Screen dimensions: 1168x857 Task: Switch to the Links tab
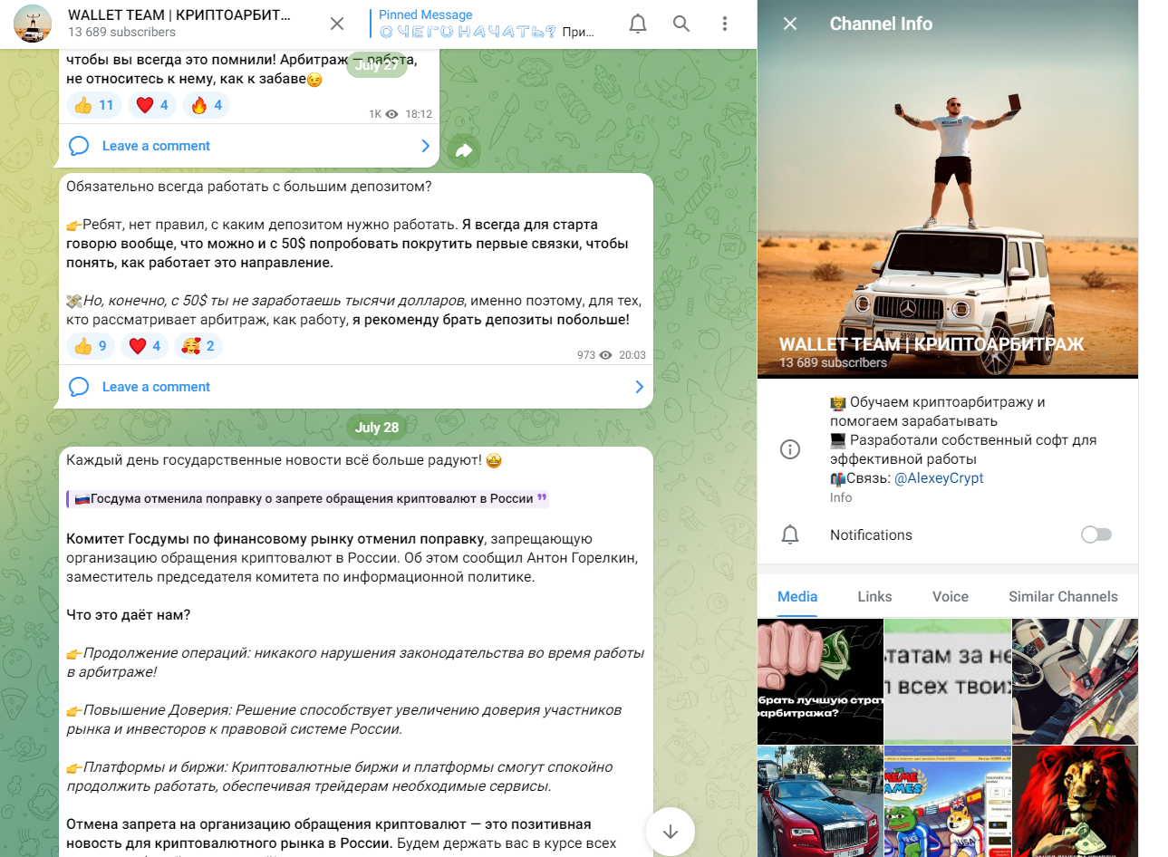point(874,597)
